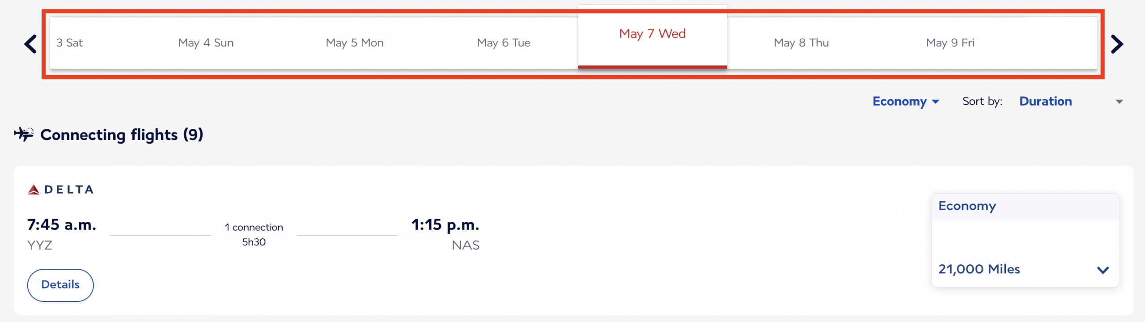Select the May 4 Sun date tab
1145x322 pixels.
click(x=206, y=43)
